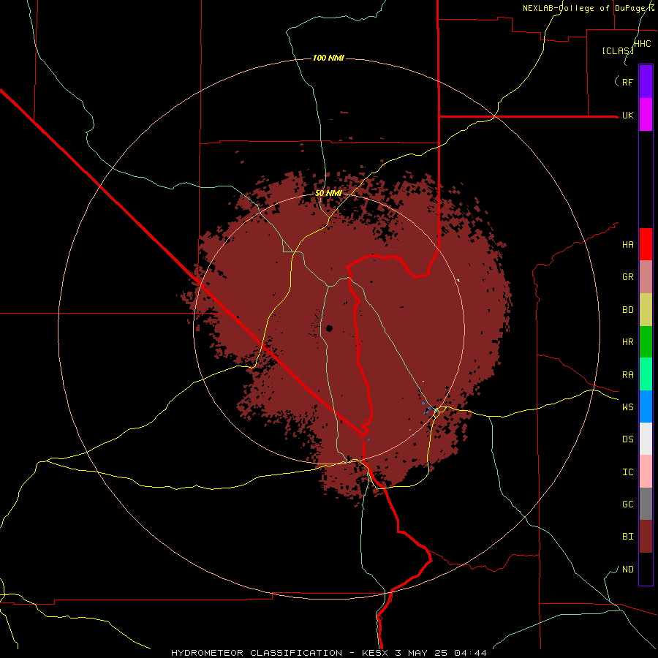Click the NEXLAB-College of DuPage credit text

coord(588,8)
